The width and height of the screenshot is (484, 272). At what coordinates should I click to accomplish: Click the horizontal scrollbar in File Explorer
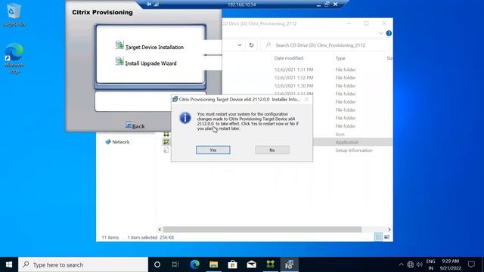coord(262,230)
